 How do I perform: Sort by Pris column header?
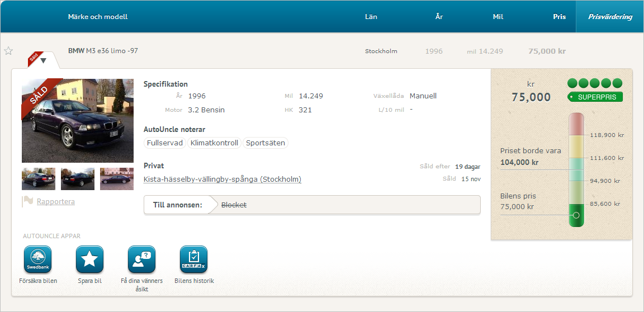click(x=560, y=17)
